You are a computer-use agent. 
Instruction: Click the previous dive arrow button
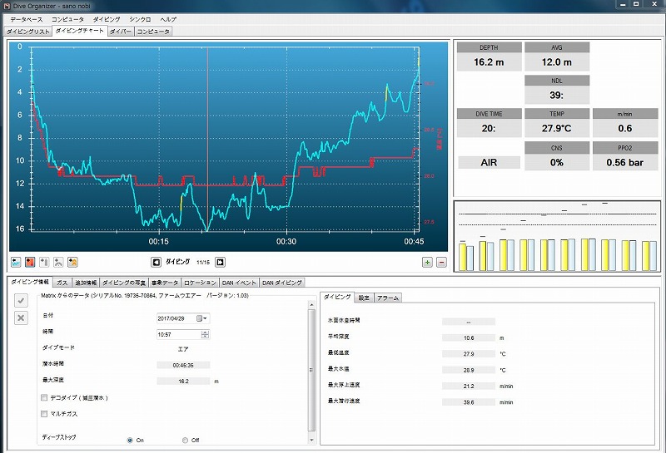point(156,262)
